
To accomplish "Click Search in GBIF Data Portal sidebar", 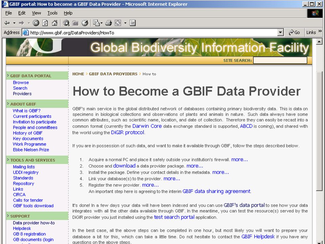I will click(x=20, y=88).
